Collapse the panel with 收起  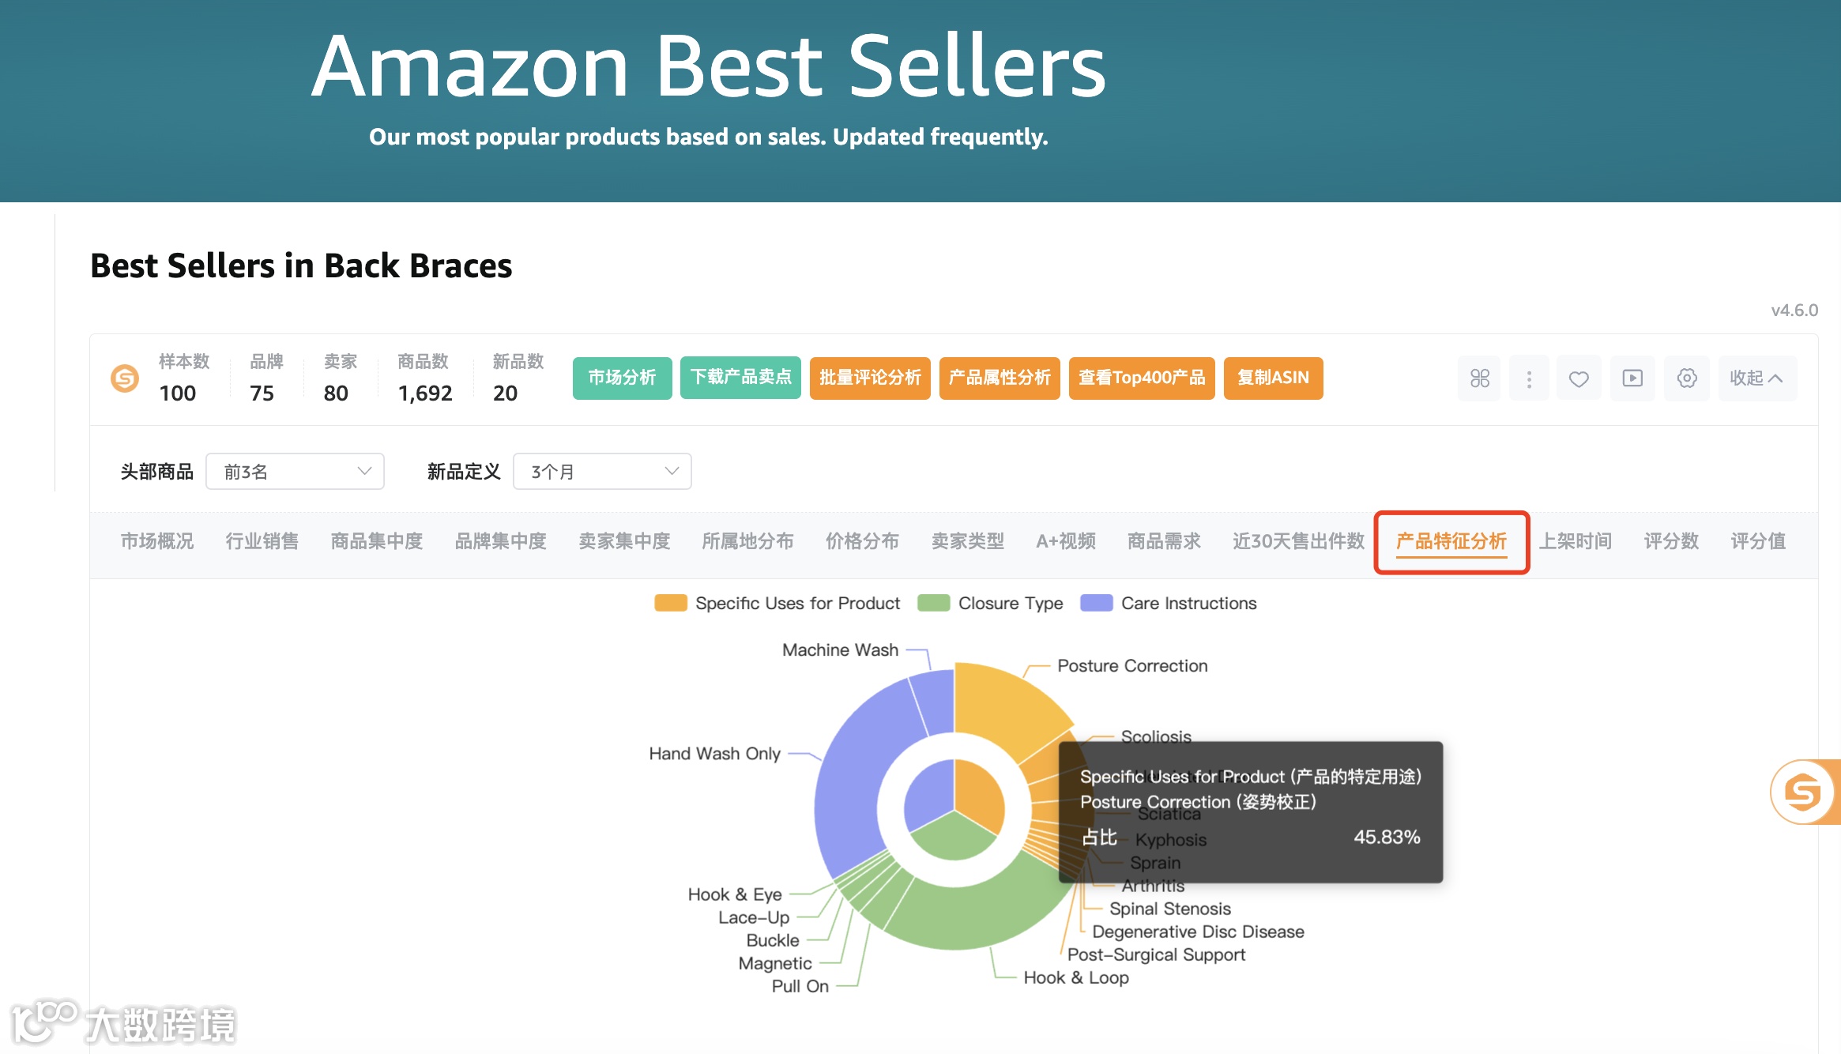pos(1756,378)
